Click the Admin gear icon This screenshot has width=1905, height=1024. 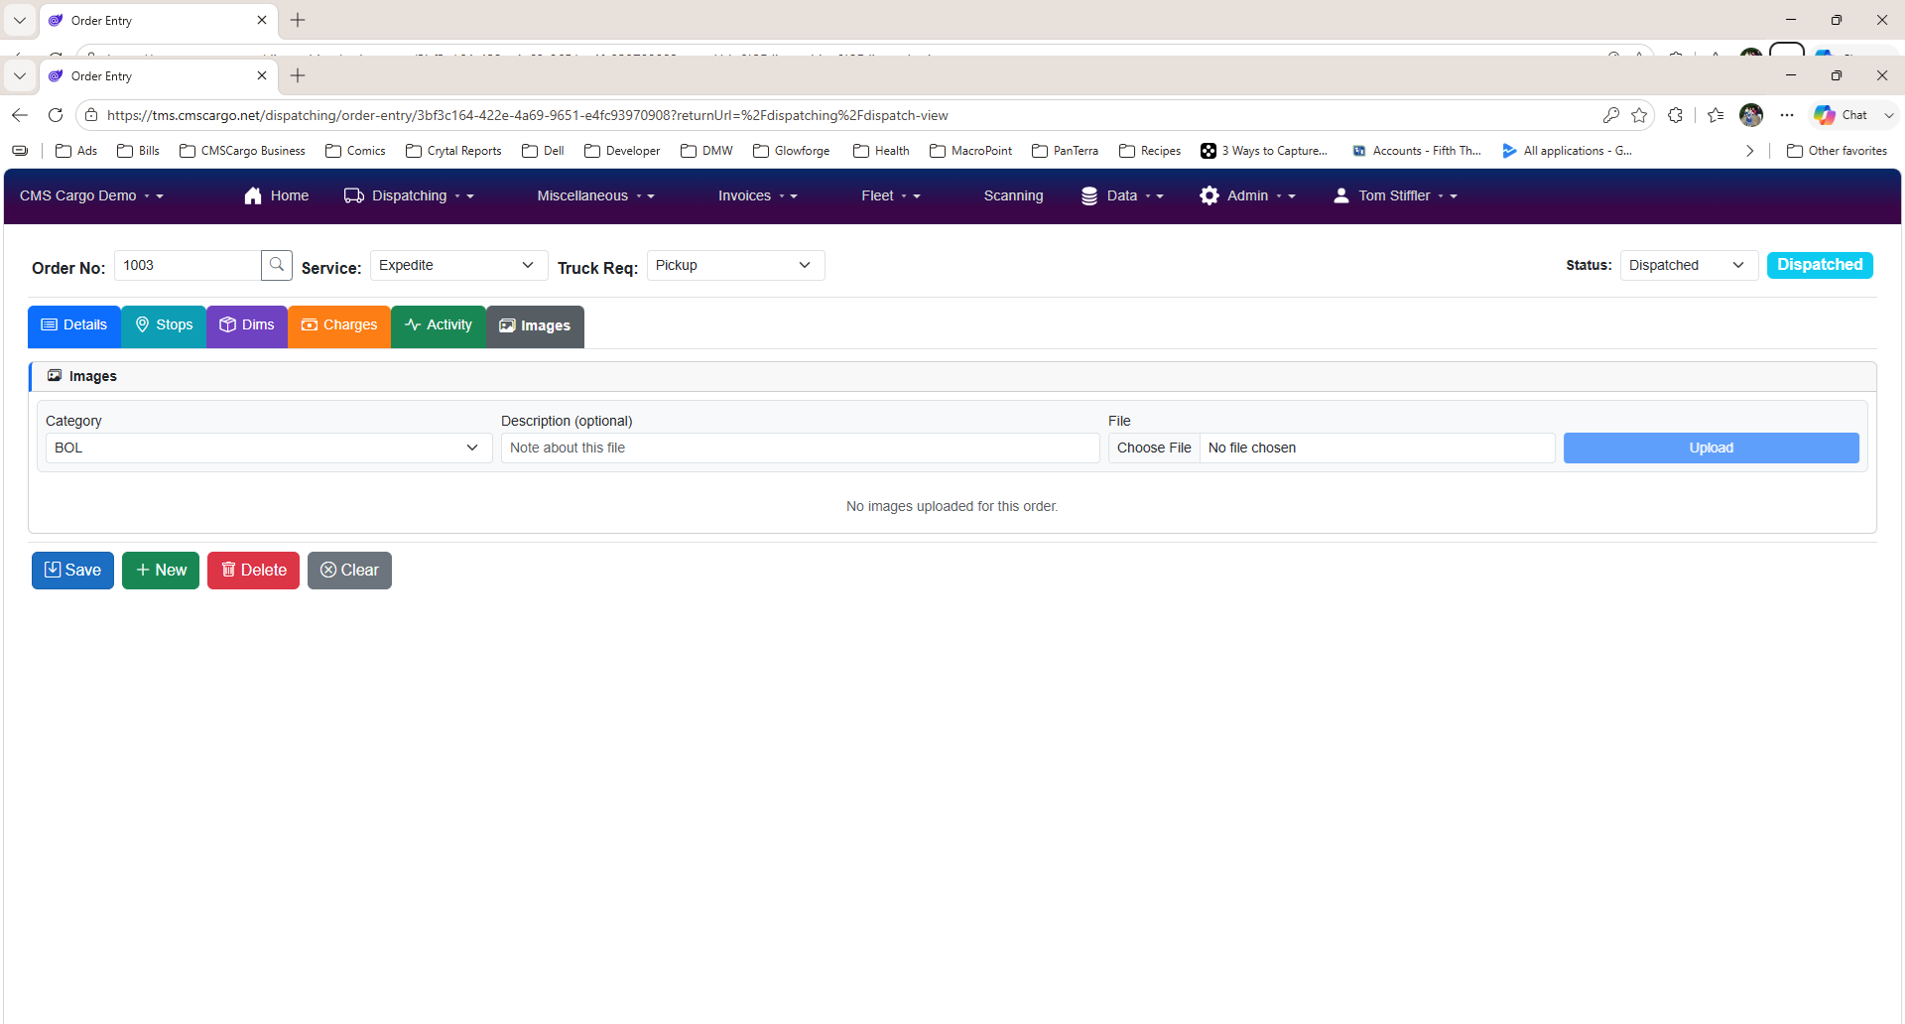tap(1208, 195)
